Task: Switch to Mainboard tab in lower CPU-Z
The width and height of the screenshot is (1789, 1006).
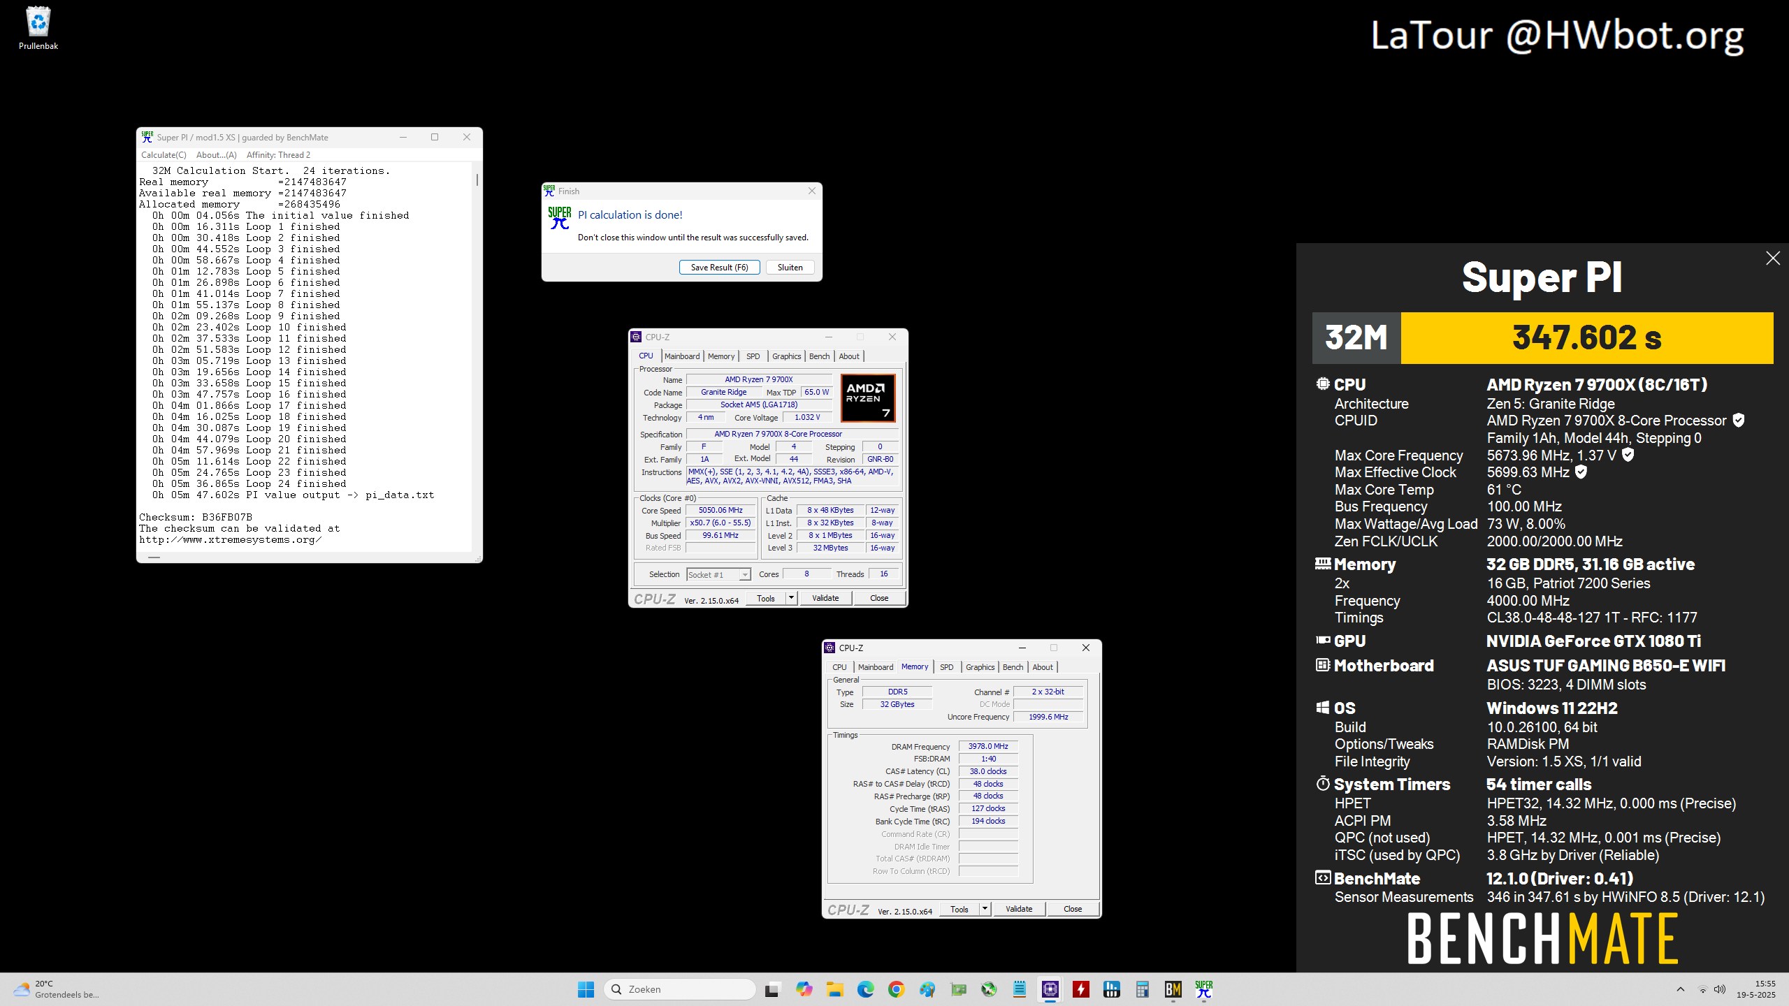Action: 875,667
